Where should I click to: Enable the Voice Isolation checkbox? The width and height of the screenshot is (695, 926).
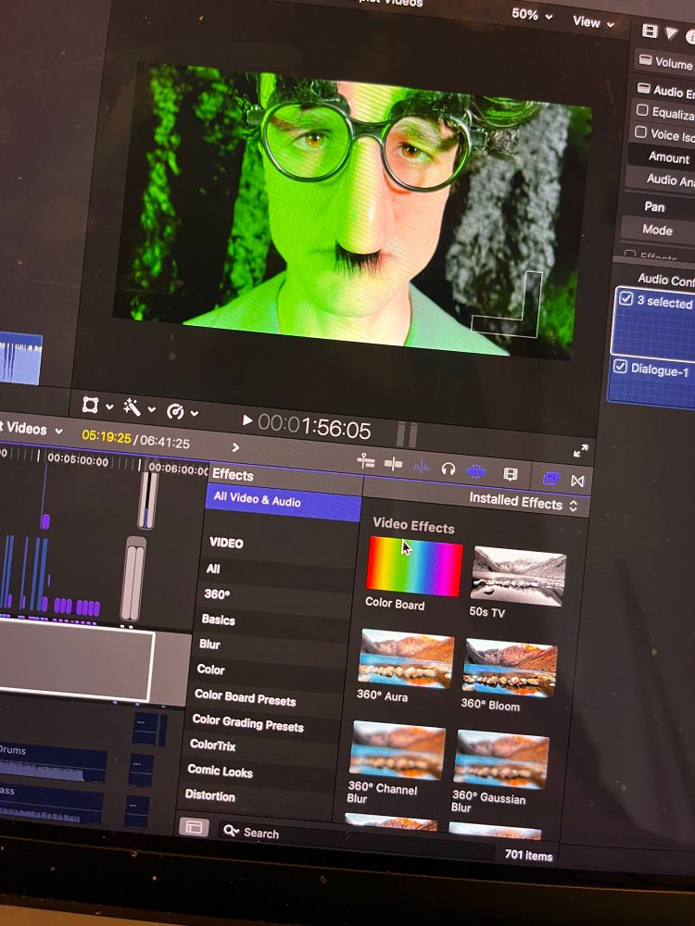tap(640, 131)
